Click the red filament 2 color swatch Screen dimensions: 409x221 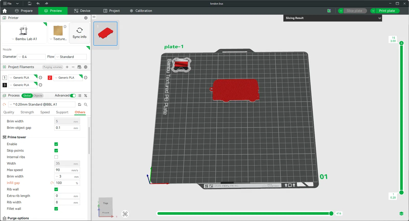point(50,78)
